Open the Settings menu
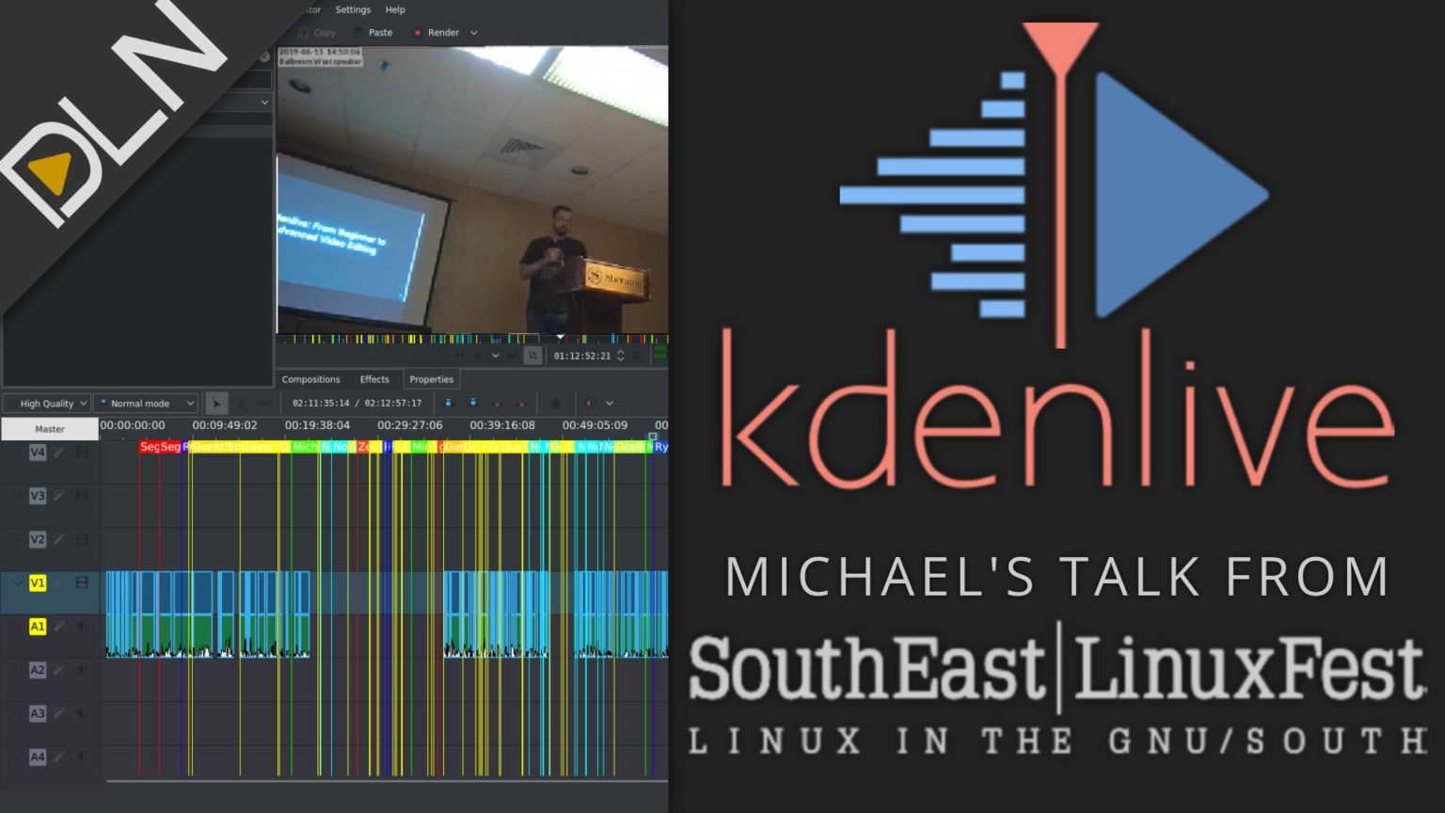 pos(353,9)
